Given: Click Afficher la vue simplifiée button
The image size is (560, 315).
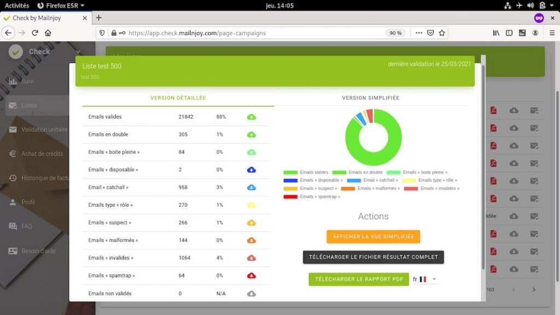Looking at the screenshot, I should point(373,237).
